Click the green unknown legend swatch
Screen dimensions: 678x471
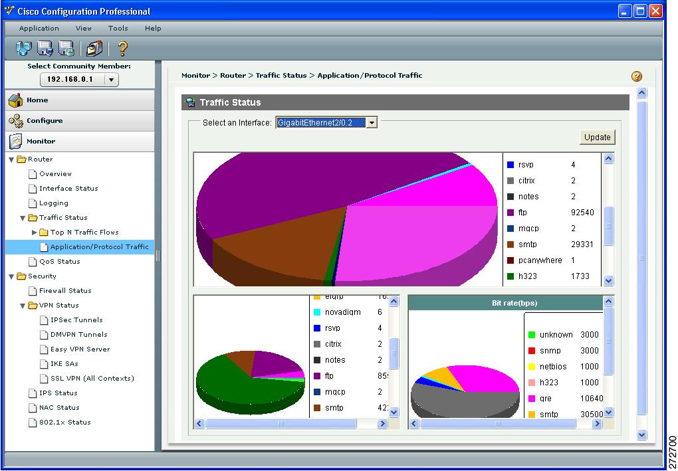[x=532, y=334]
